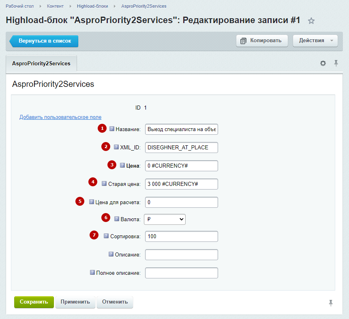
Task: Click Вернуться в список button
Action: 44,41
